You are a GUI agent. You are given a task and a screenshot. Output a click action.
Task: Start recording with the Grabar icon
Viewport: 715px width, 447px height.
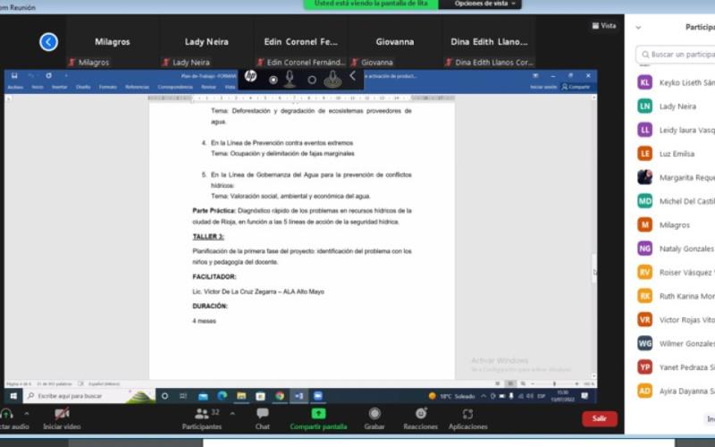point(374,414)
